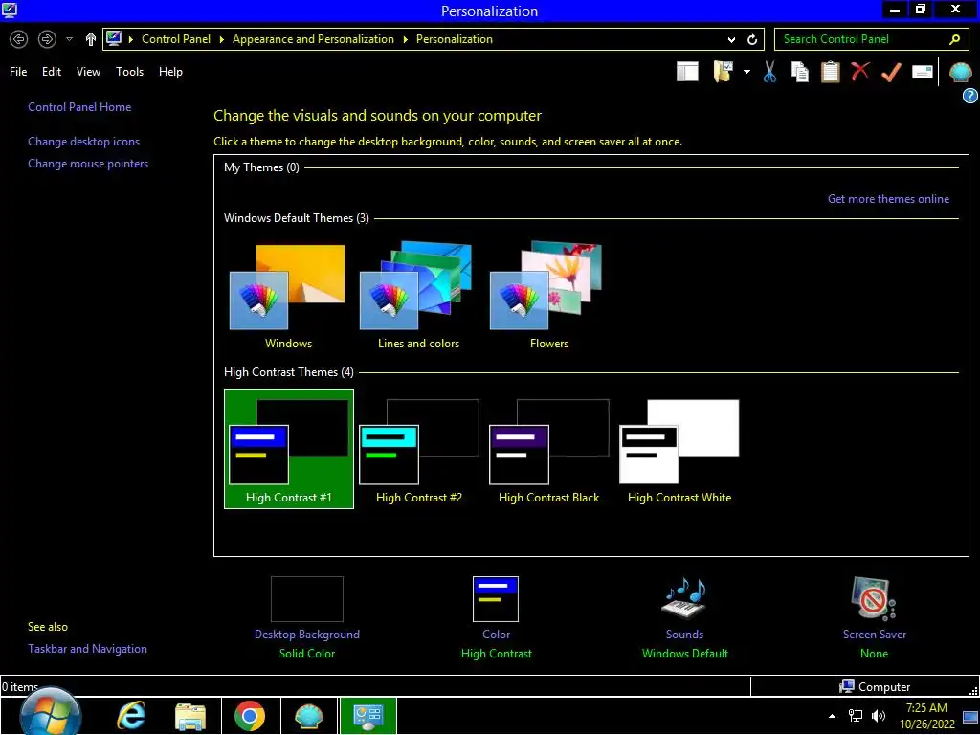Click the red X Delete icon
This screenshot has height=735, width=980.
tap(860, 71)
